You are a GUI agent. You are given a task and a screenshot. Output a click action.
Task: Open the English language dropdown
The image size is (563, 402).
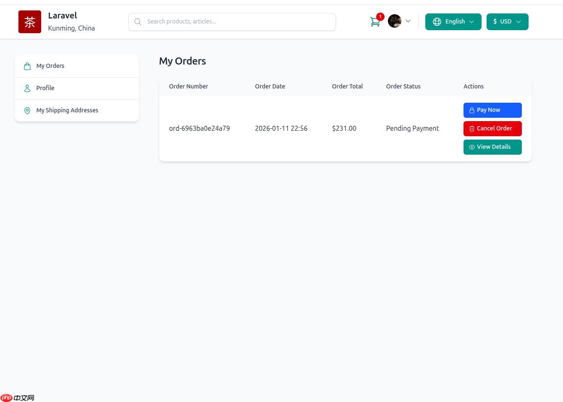pyautogui.click(x=453, y=21)
